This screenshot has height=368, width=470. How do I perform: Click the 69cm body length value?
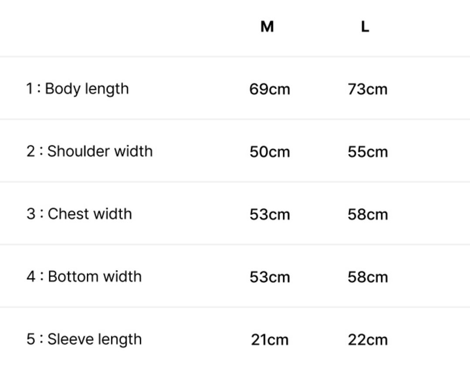click(270, 89)
